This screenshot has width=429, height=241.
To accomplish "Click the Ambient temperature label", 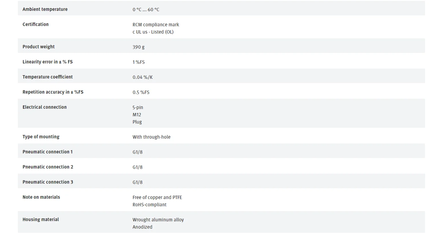I will pos(45,9).
